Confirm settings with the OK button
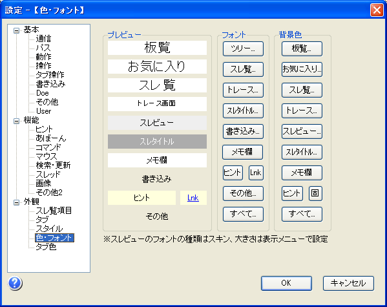Viewport: 387px width, 307px height. tap(287, 283)
